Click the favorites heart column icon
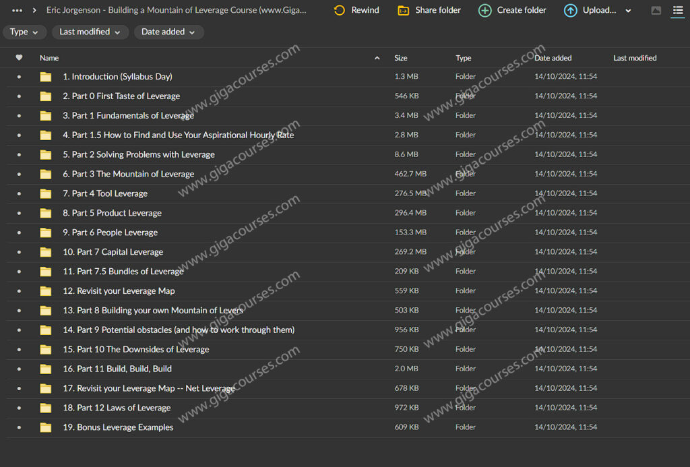This screenshot has height=467, width=690. (x=19, y=58)
